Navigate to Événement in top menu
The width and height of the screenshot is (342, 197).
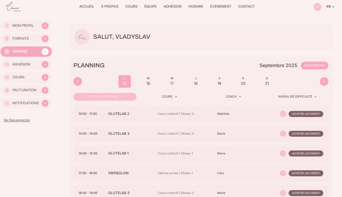click(x=221, y=7)
